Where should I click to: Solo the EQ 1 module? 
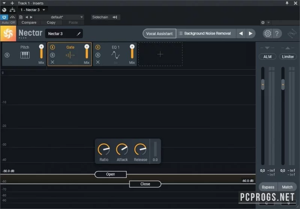(98, 55)
